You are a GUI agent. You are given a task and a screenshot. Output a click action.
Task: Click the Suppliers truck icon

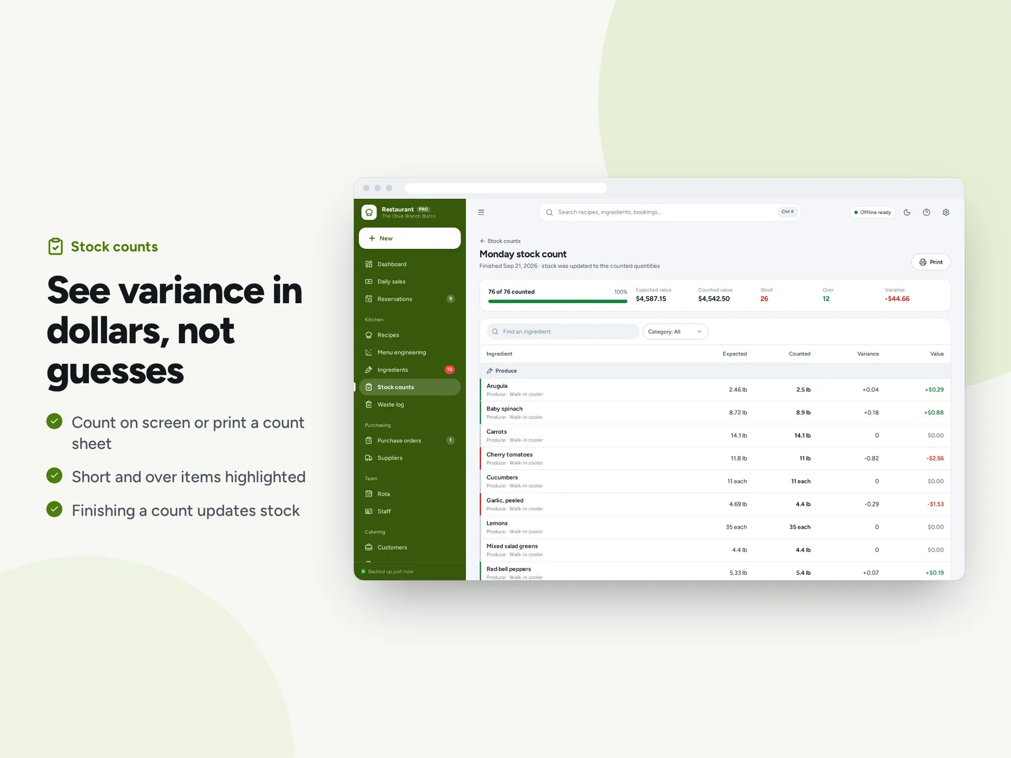(x=368, y=458)
